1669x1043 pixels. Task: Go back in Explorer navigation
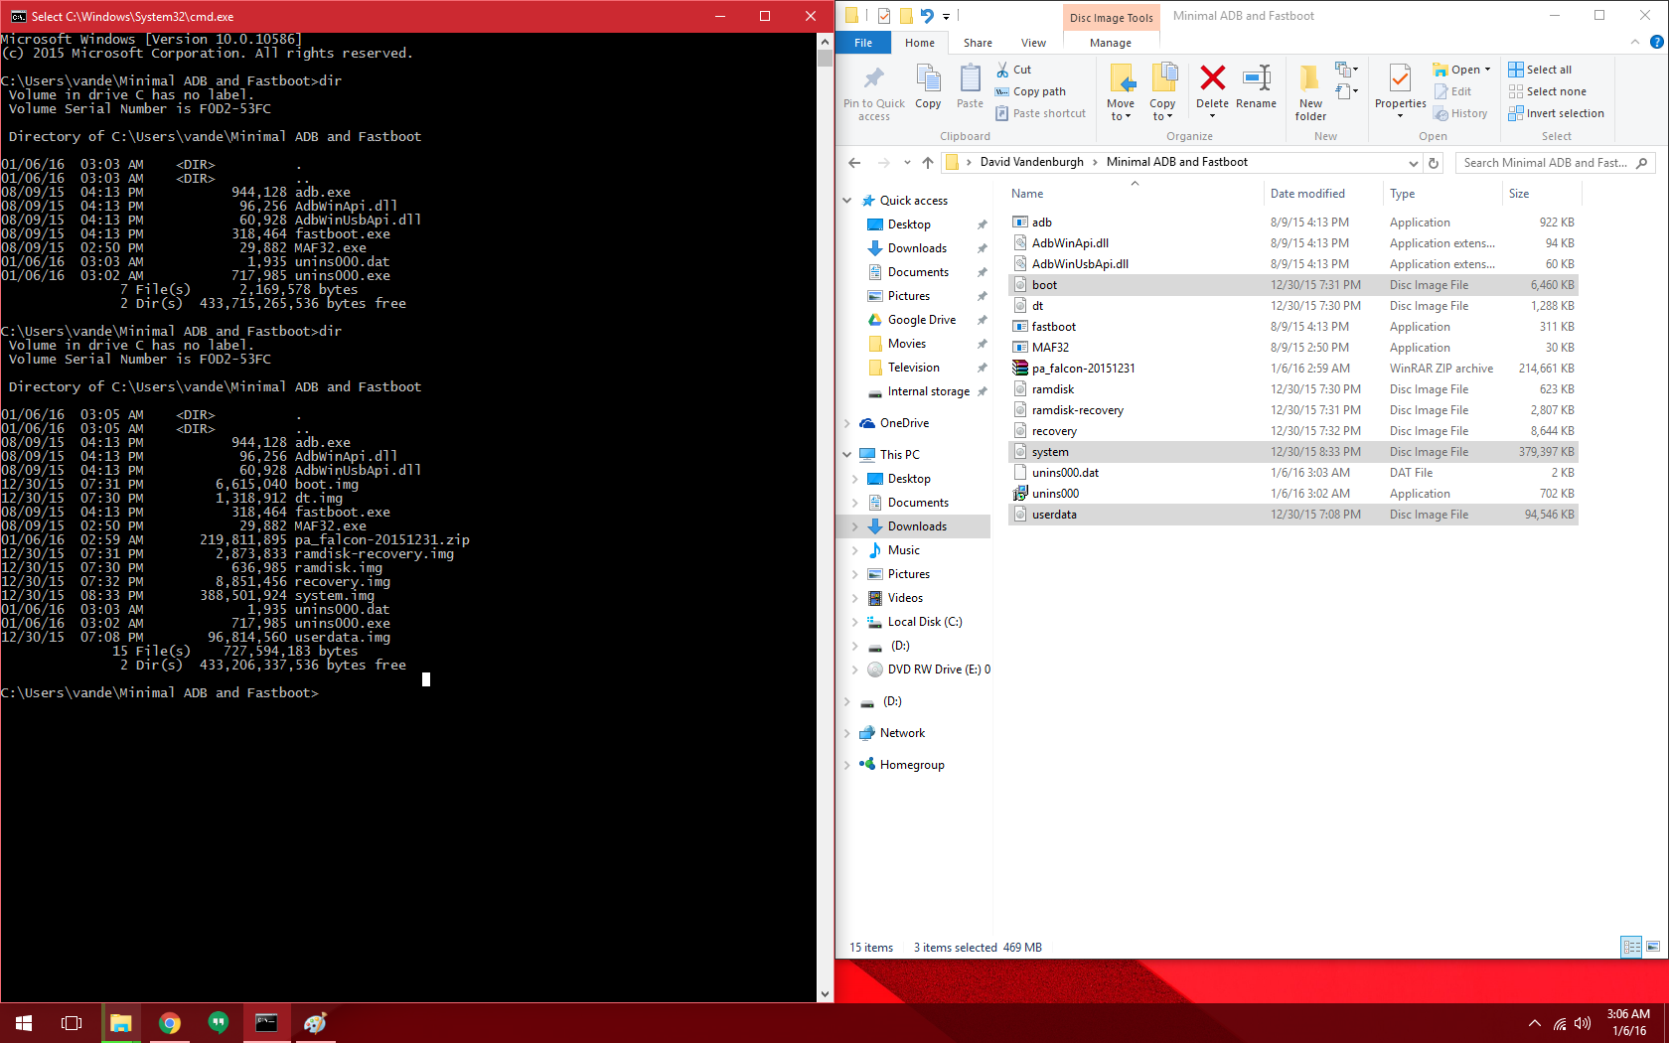(x=854, y=162)
